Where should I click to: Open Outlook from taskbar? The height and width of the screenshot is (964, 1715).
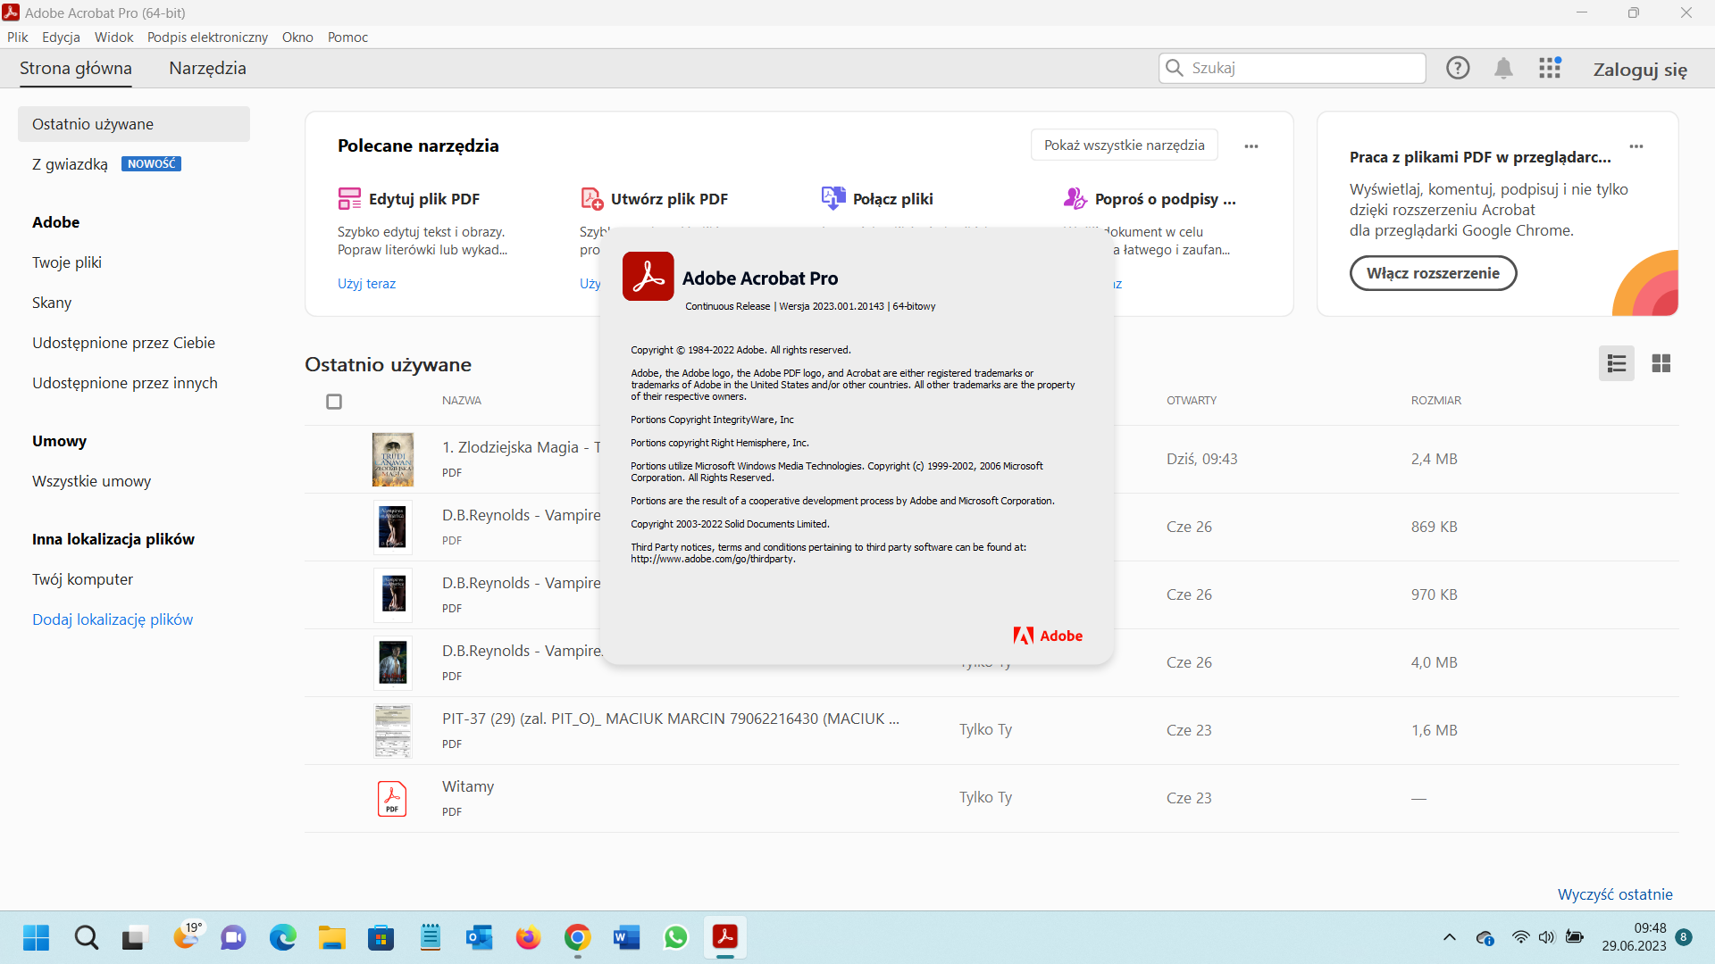coord(480,938)
